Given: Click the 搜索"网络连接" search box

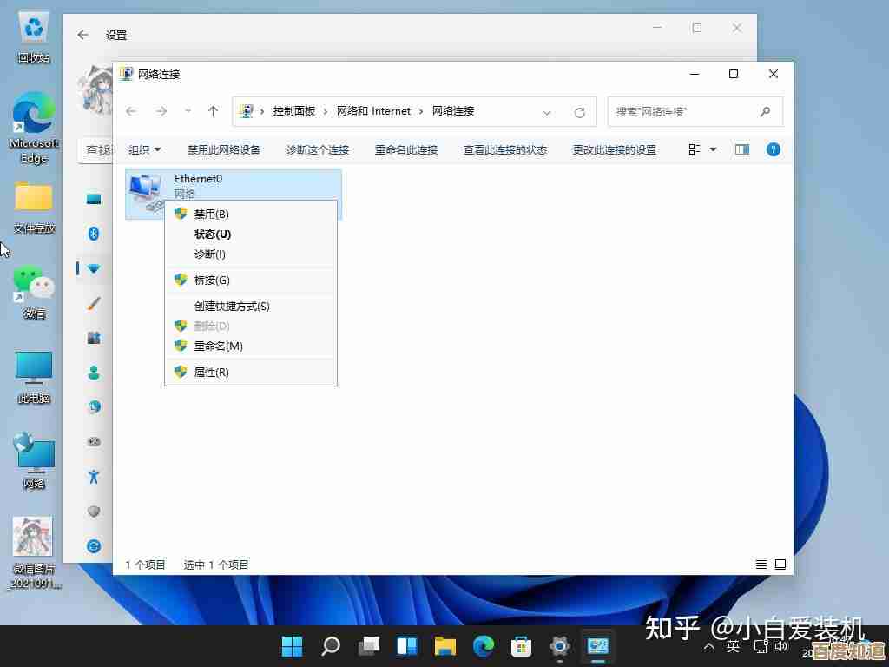Looking at the screenshot, I should coord(684,112).
